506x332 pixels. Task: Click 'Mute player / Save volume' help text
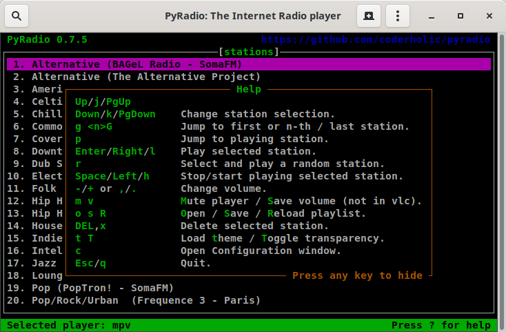click(x=301, y=202)
